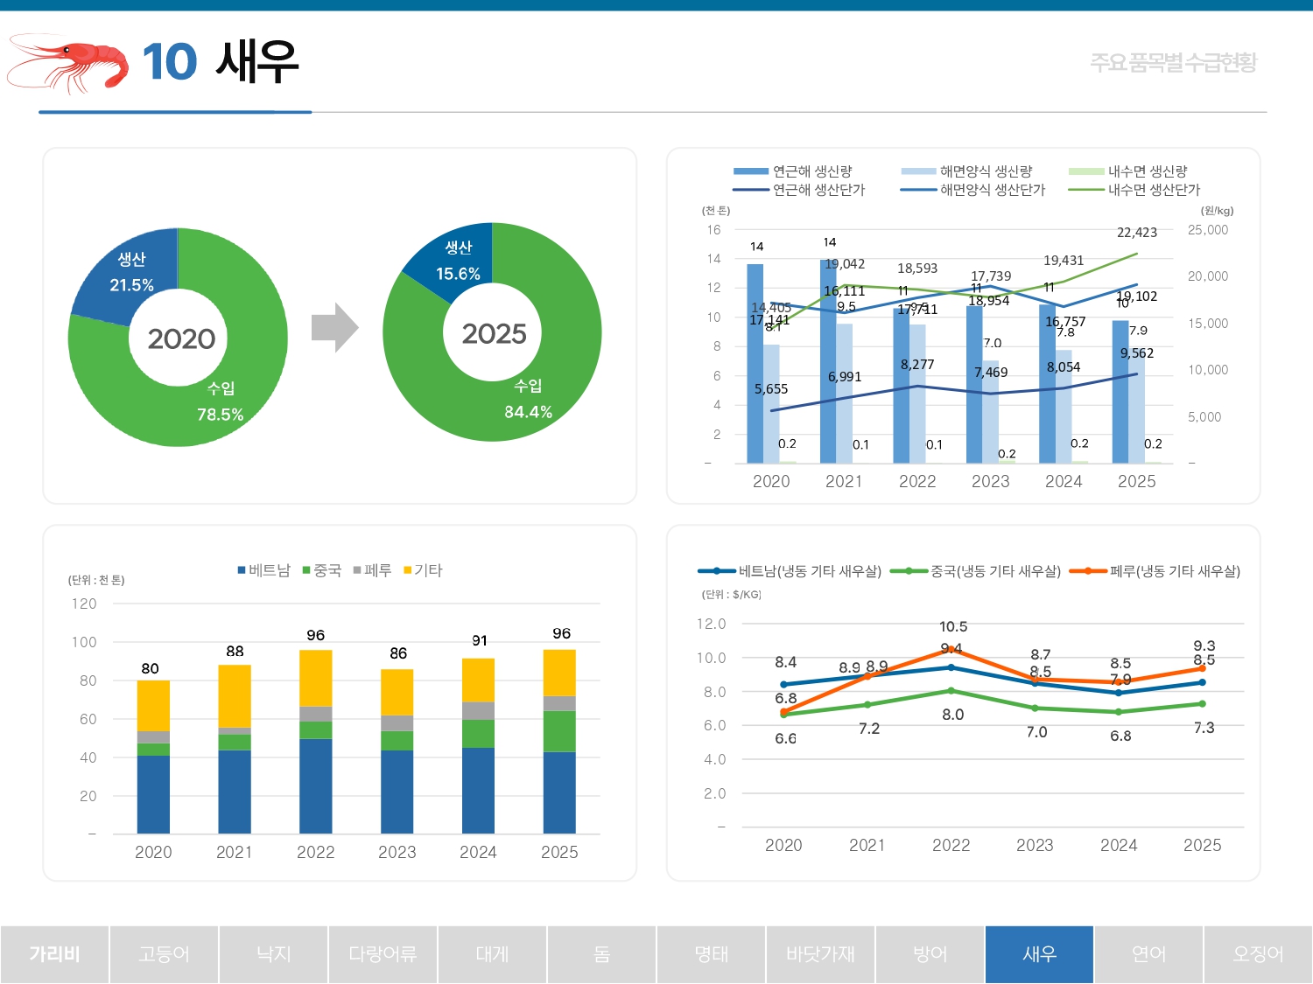Click the 19,431 data label
This screenshot has height=984, width=1313.
pyautogui.click(x=1064, y=261)
